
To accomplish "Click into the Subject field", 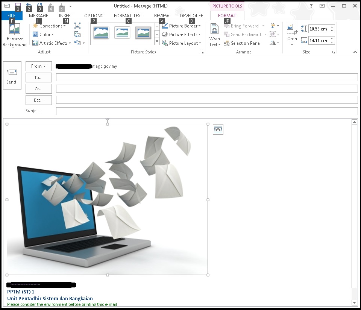I will coord(206,111).
